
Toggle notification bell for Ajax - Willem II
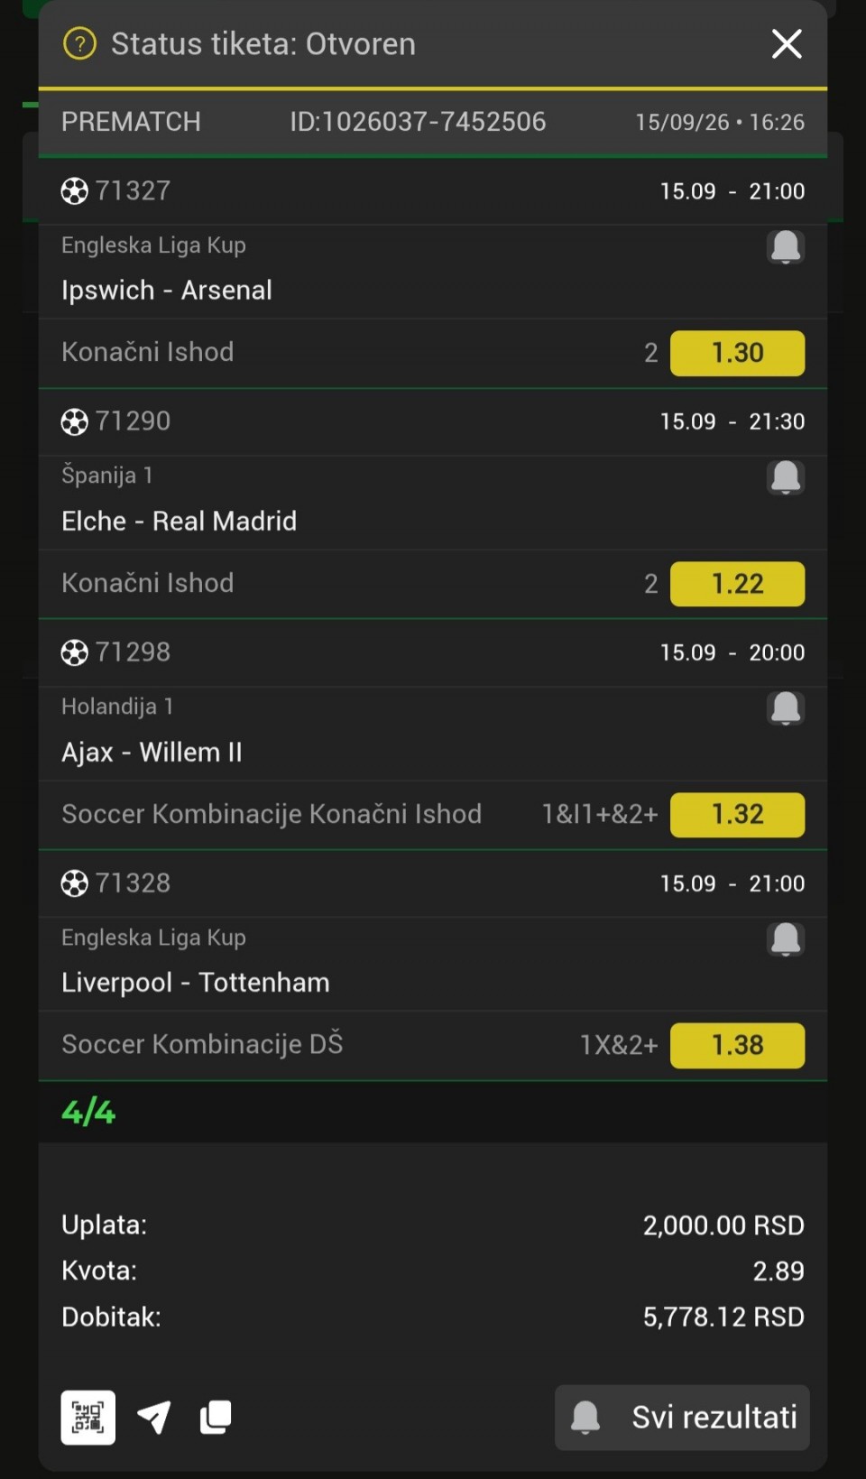click(x=786, y=708)
